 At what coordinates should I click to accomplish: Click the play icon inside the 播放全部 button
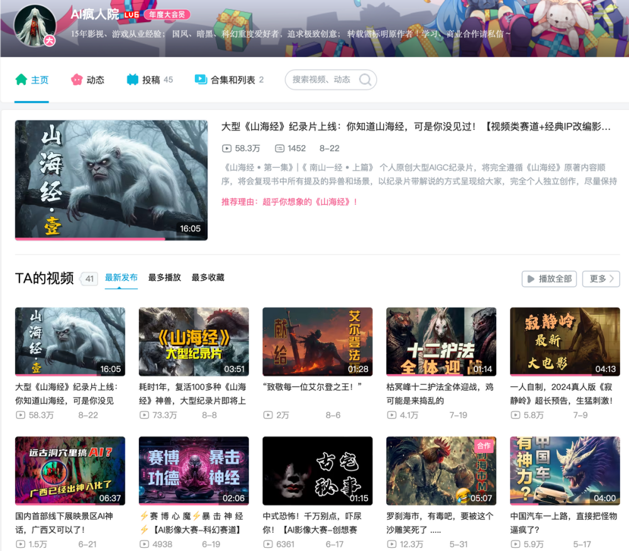pos(532,279)
